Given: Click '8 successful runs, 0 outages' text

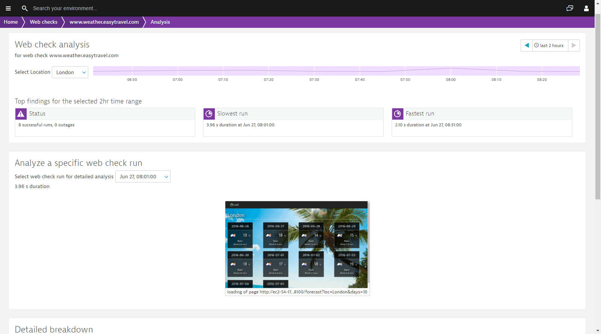Looking at the screenshot, I should pos(47,125).
